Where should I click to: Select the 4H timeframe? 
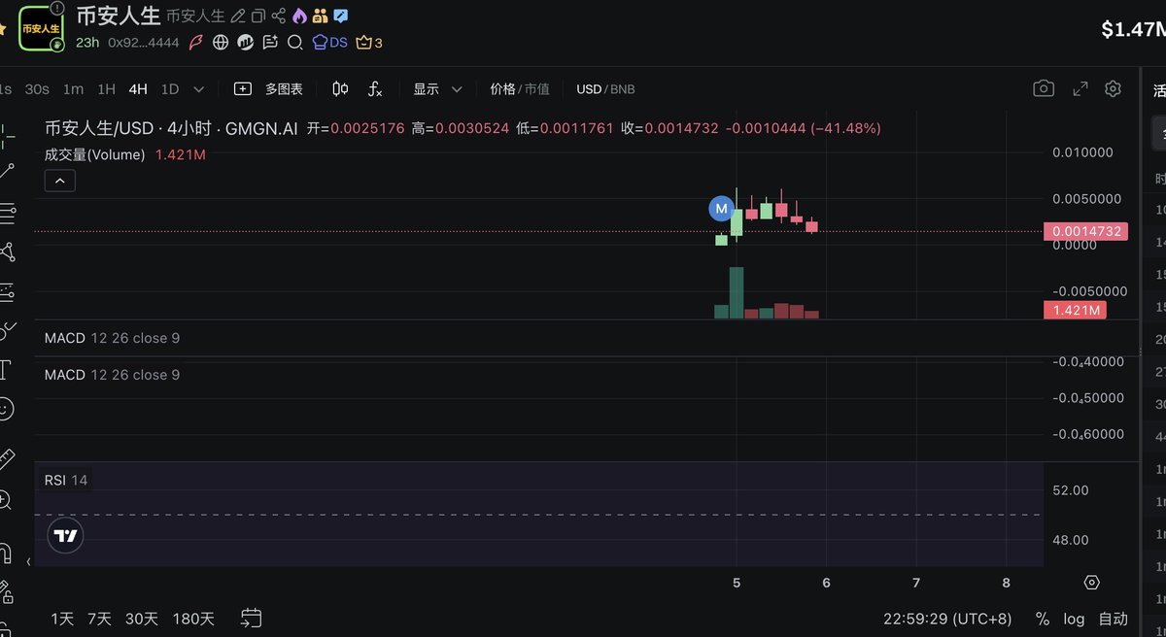(x=138, y=88)
